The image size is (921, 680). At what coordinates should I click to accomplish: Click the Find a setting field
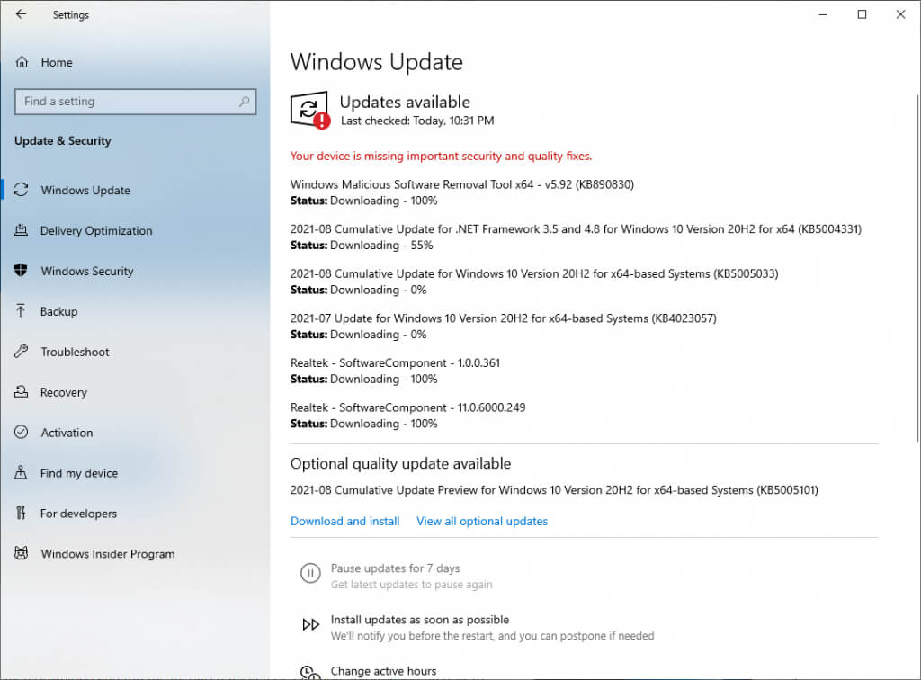135,102
